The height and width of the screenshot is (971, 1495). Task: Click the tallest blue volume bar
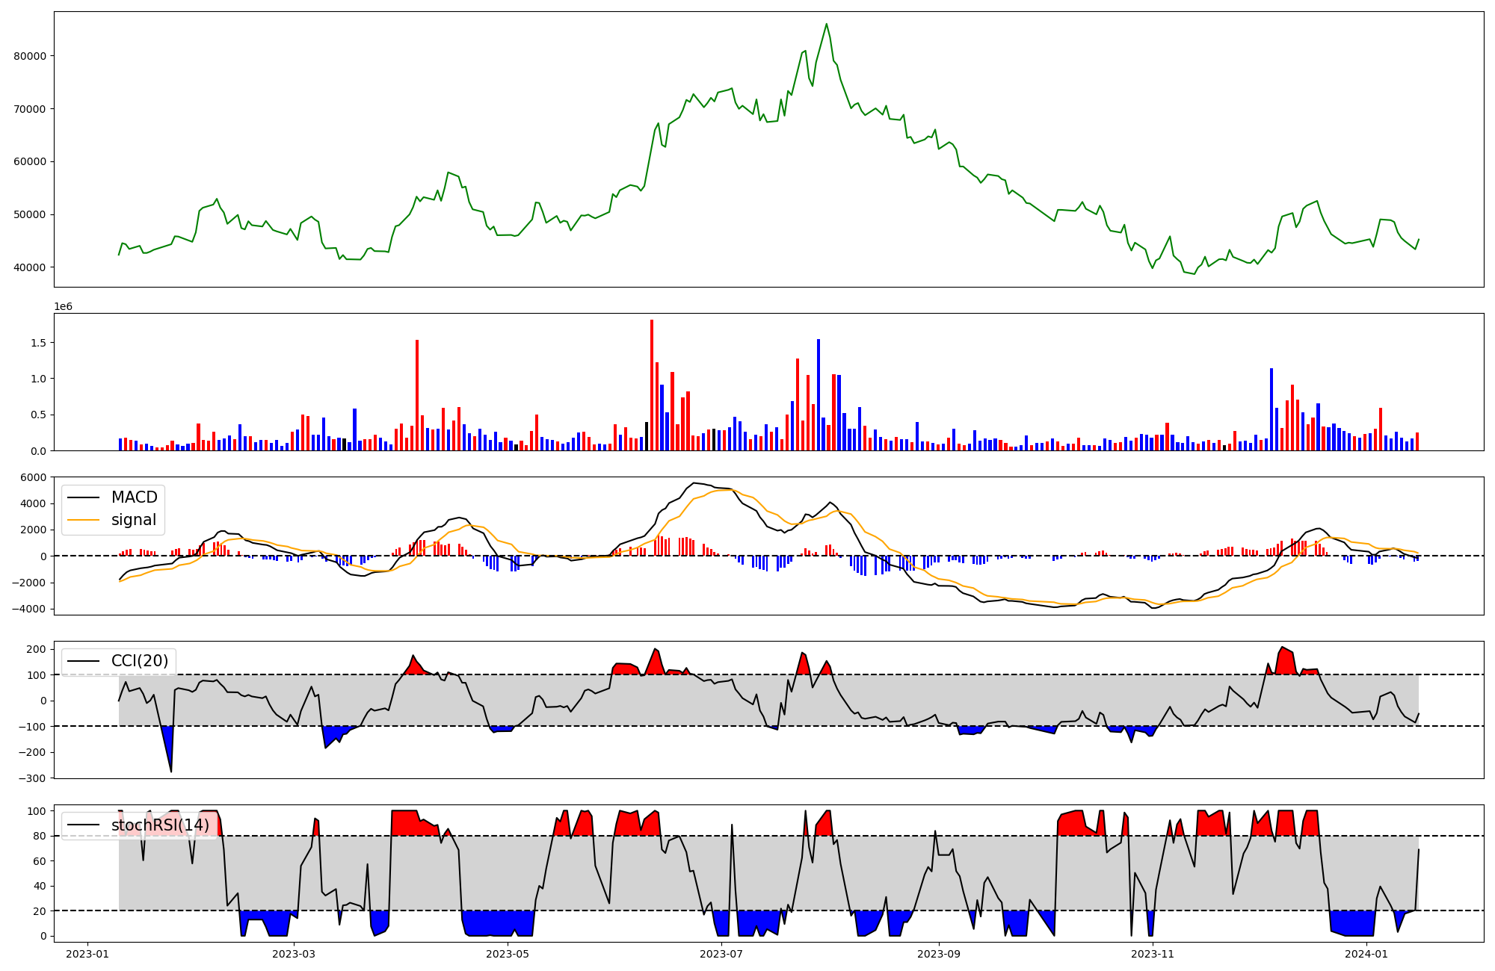point(819,394)
